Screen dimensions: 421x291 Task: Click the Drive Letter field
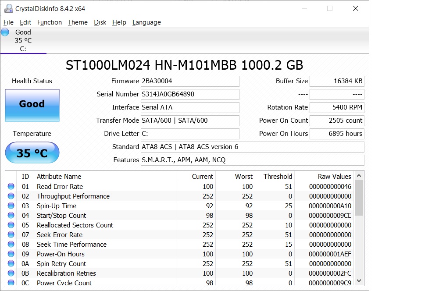[x=190, y=134]
